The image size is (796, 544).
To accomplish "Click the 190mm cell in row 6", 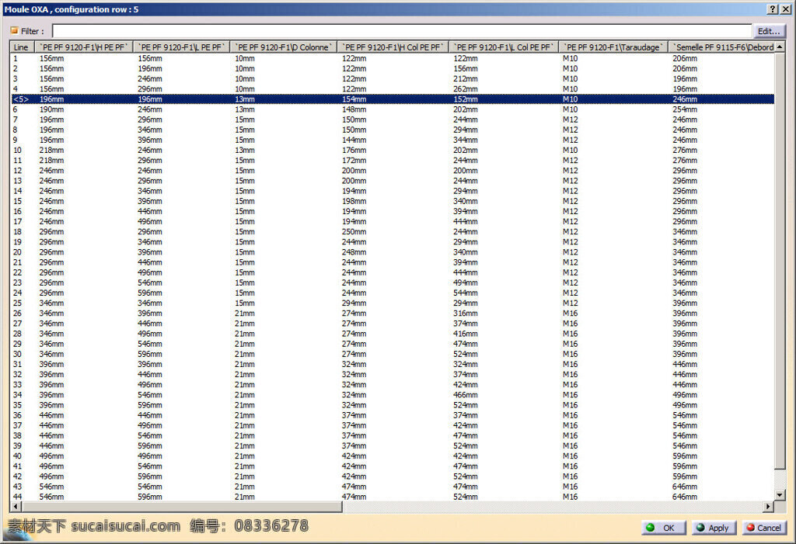I will pyautogui.click(x=52, y=109).
